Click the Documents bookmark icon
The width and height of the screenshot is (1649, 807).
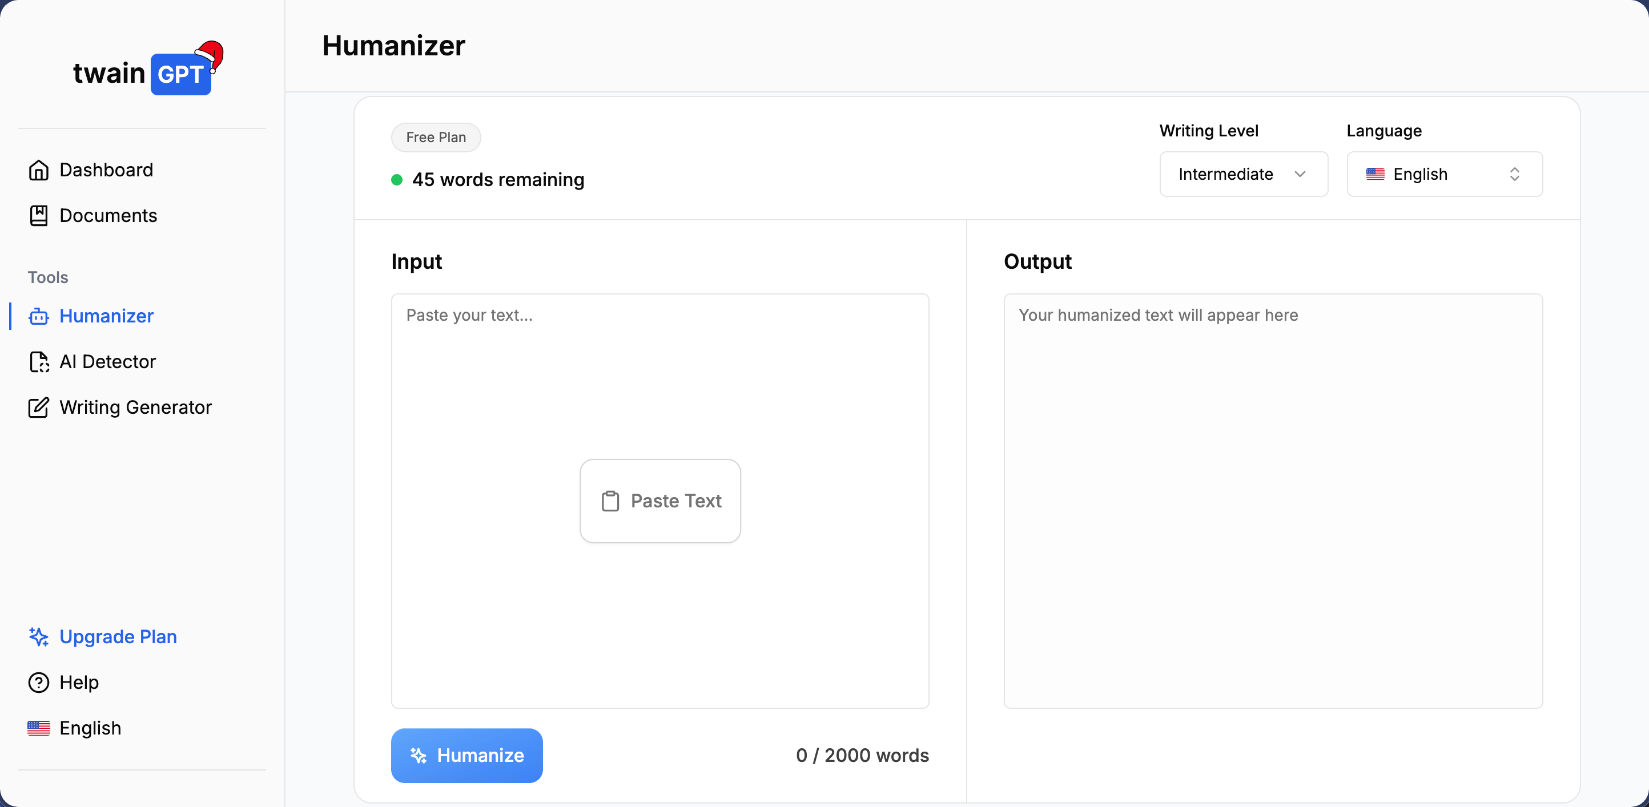38,216
